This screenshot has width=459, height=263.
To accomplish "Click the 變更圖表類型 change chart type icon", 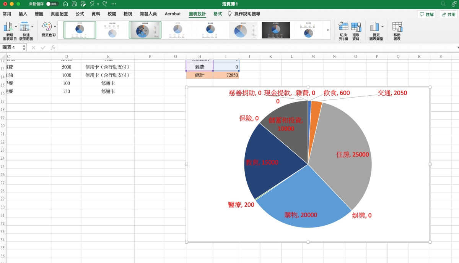I will (374, 27).
